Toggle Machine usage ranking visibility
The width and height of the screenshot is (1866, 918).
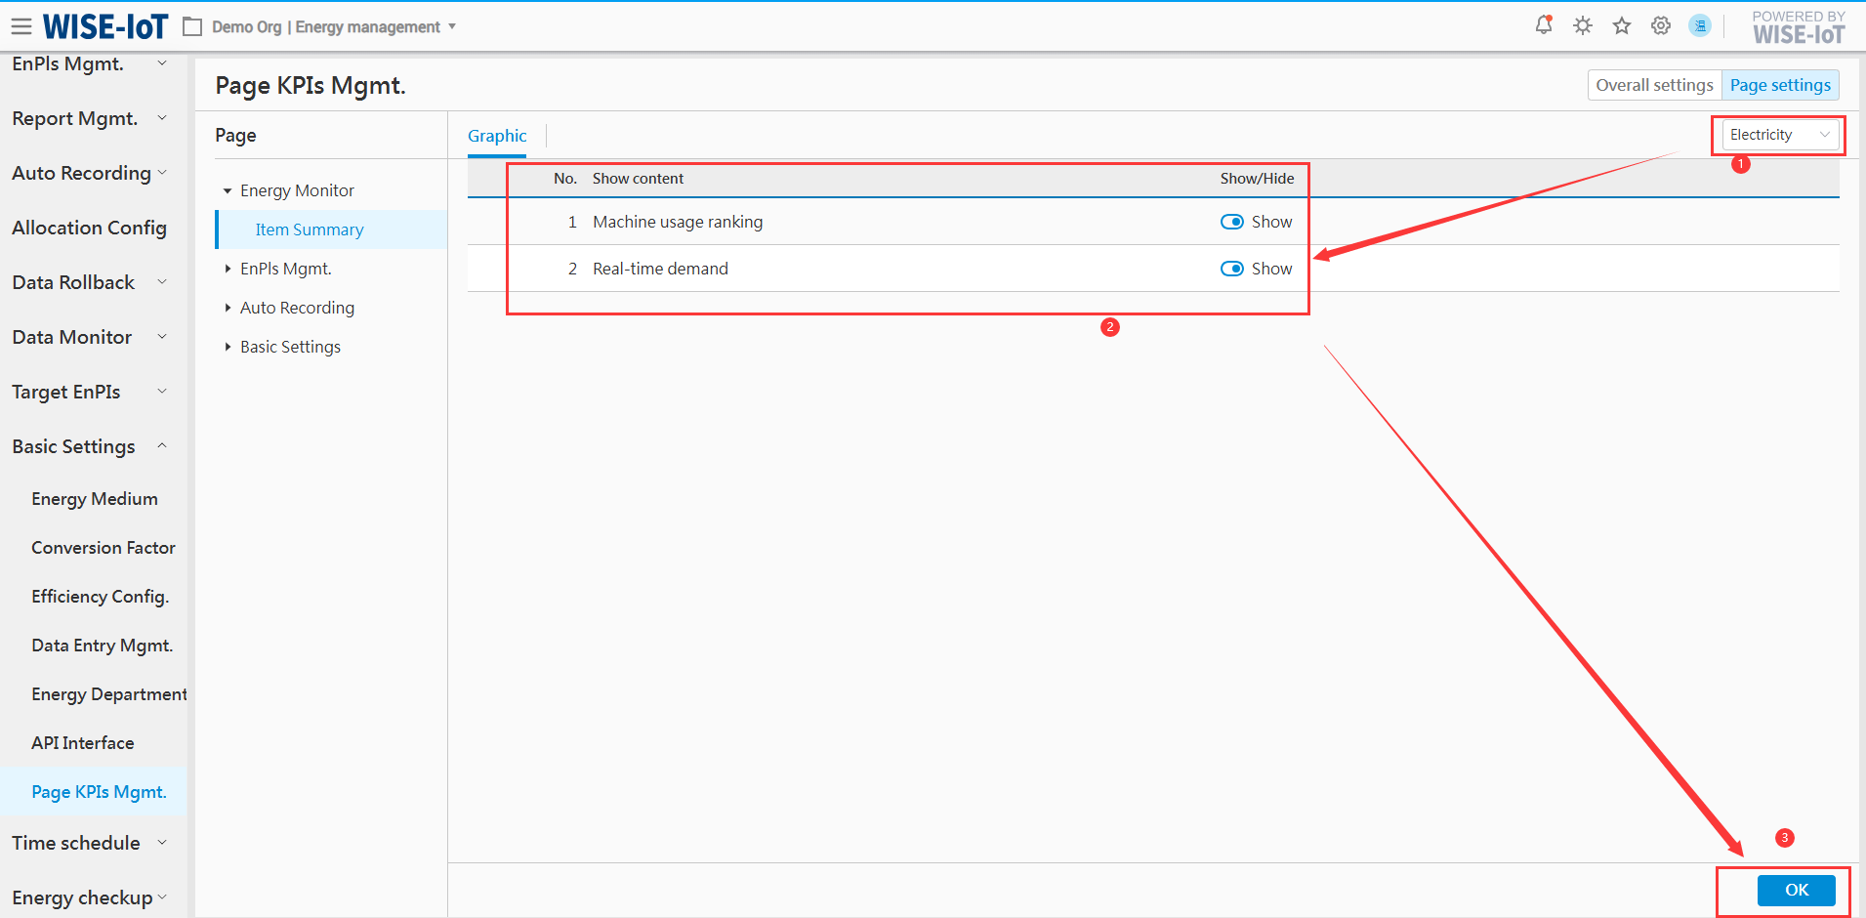pyautogui.click(x=1231, y=222)
